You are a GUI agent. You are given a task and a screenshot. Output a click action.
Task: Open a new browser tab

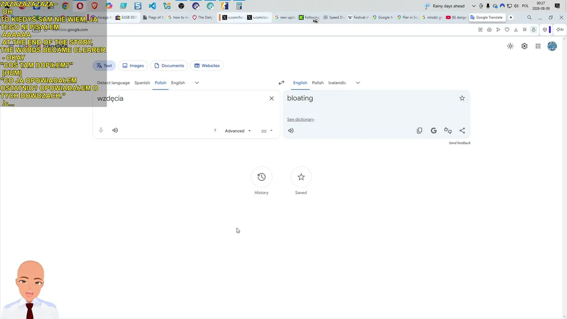coord(511,18)
